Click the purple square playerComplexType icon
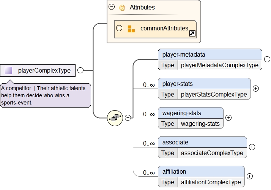 tap(9, 70)
